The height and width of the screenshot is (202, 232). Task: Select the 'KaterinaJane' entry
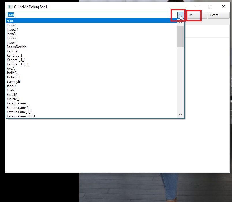(x=92, y=103)
